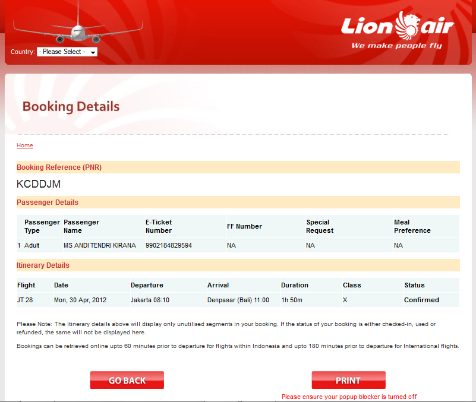The image size is (476, 402).
Task: Select the e-ticket number 9902184829594
Action: (x=169, y=245)
